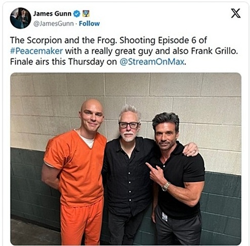250x246 pixels.
Task: Click the black-framed glasses in the photo
Action: [x=129, y=125]
